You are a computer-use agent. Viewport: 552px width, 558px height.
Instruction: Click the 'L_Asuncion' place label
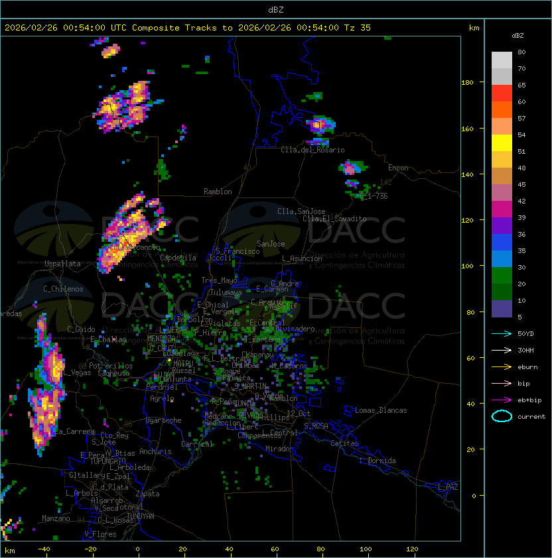tap(302, 258)
